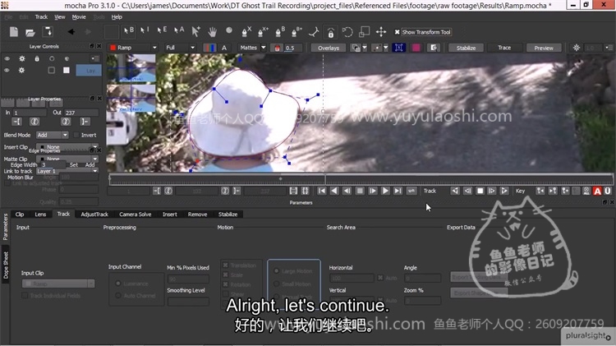616x346 pixels.
Task: Create a new project with the blank page icon
Action: pyautogui.click(x=14, y=32)
